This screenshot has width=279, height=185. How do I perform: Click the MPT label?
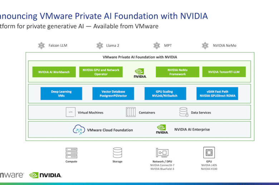click(x=168, y=46)
